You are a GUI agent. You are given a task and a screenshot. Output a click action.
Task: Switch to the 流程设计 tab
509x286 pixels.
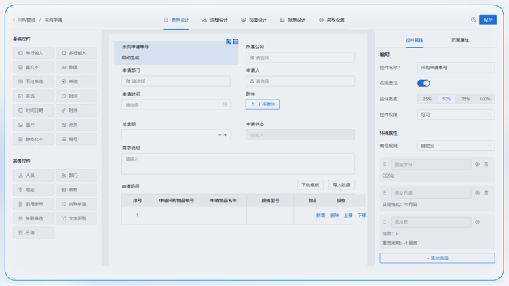pyautogui.click(x=215, y=20)
